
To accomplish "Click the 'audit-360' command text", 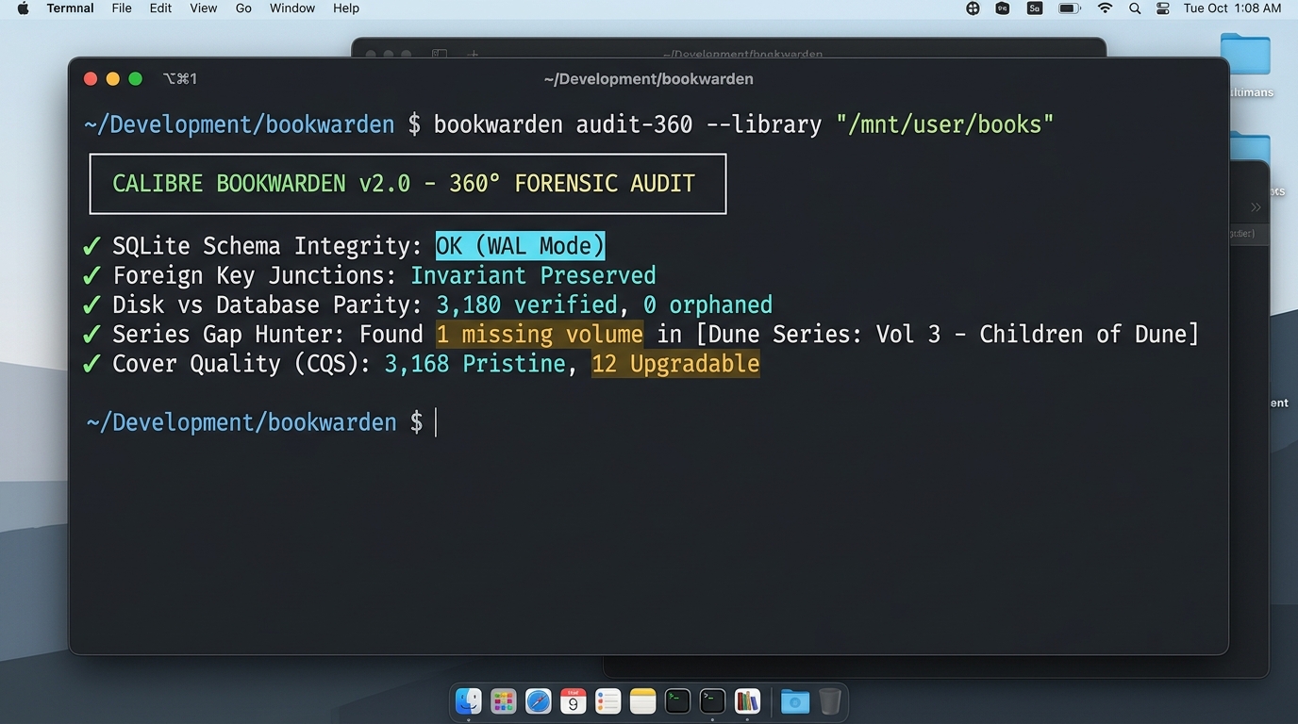I will 634,124.
